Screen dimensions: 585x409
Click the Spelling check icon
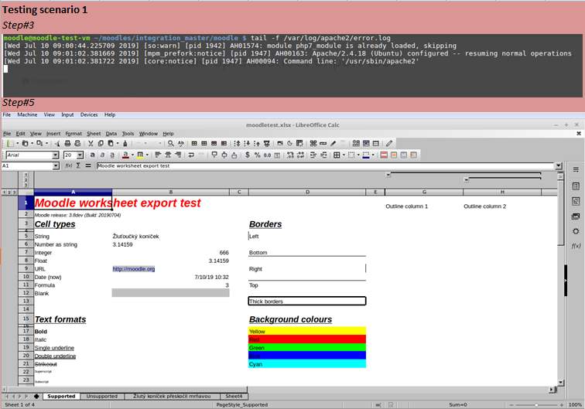(181, 143)
